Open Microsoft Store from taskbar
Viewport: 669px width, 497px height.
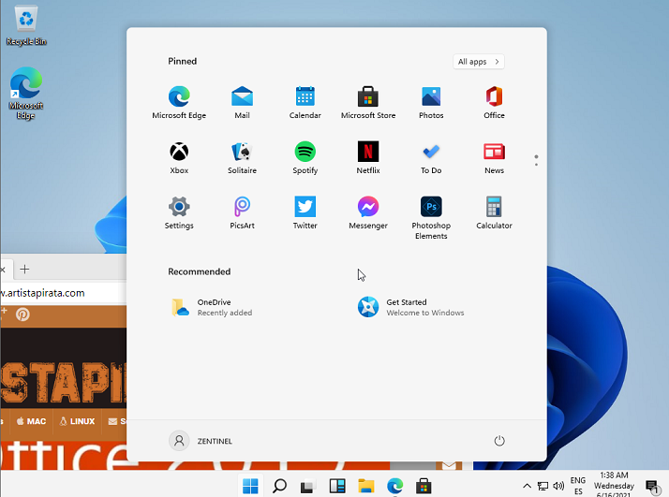[424, 486]
